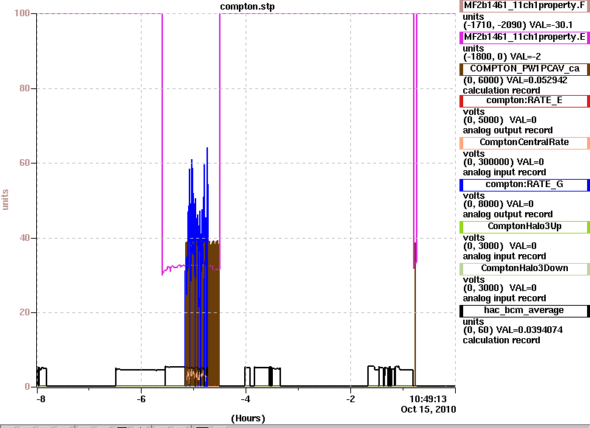Click the 'Oct 15, 2010' date label
Screen dimensions: 590x428
click(x=428, y=409)
